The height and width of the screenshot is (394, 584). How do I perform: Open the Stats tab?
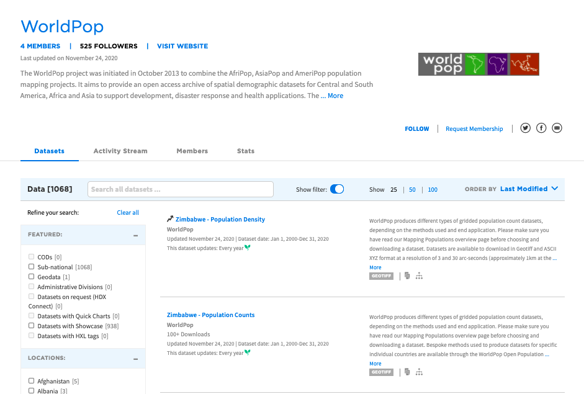(x=245, y=151)
